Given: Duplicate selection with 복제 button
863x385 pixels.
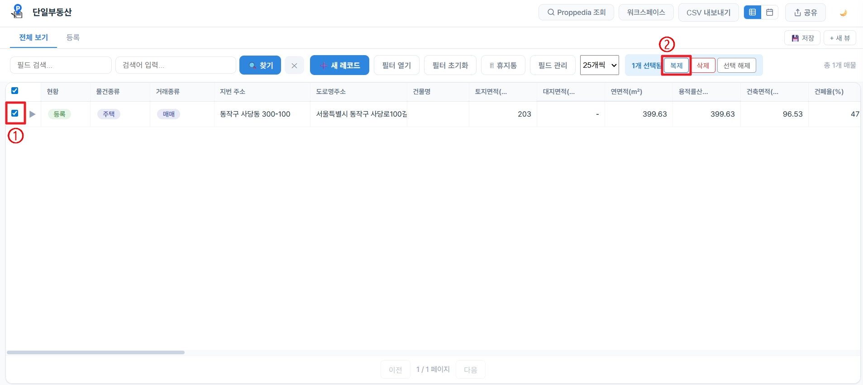Looking at the screenshot, I should 676,66.
